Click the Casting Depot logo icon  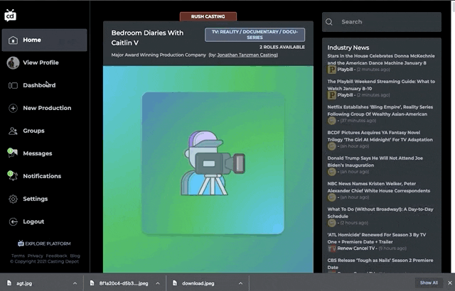9,15
